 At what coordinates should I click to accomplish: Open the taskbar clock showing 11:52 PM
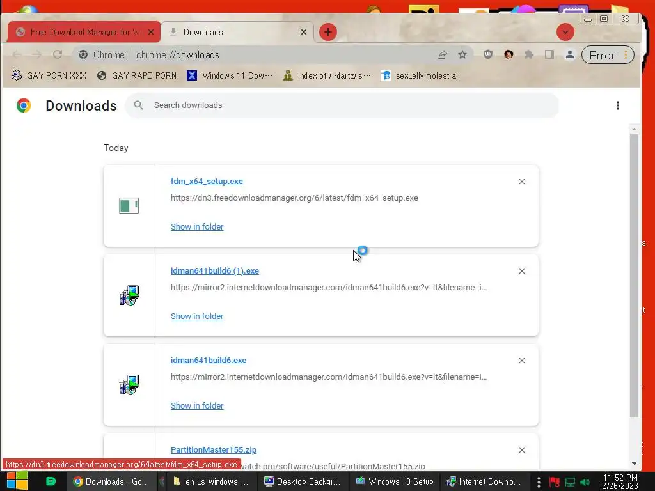[620, 481]
